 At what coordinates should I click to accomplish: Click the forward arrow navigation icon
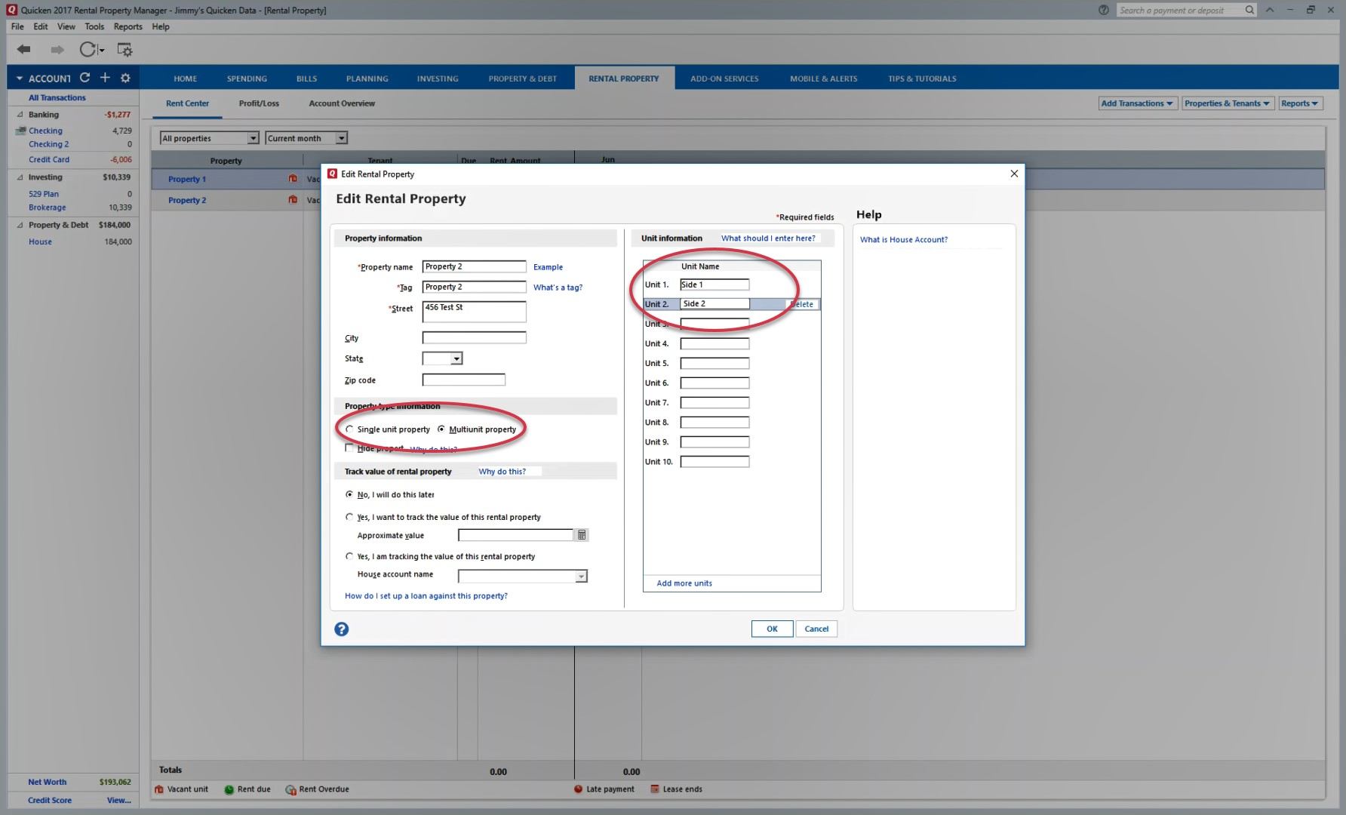57,50
